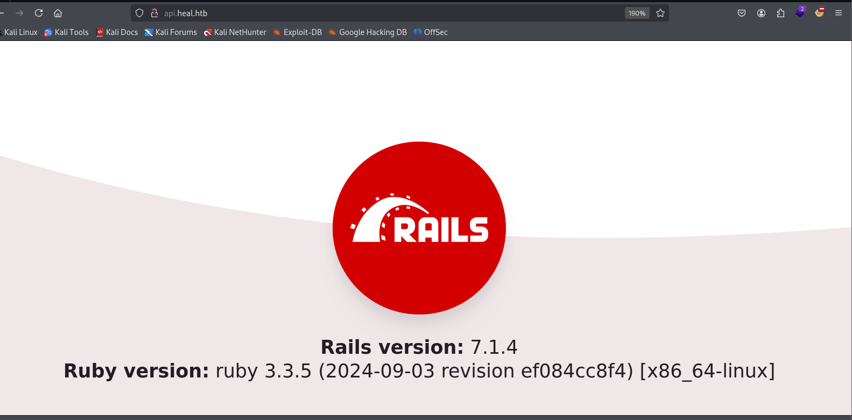The height and width of the screenshot is (420, 852).
Task: Open the Google Hacking DB bookmark
Action: pos(368,32)
